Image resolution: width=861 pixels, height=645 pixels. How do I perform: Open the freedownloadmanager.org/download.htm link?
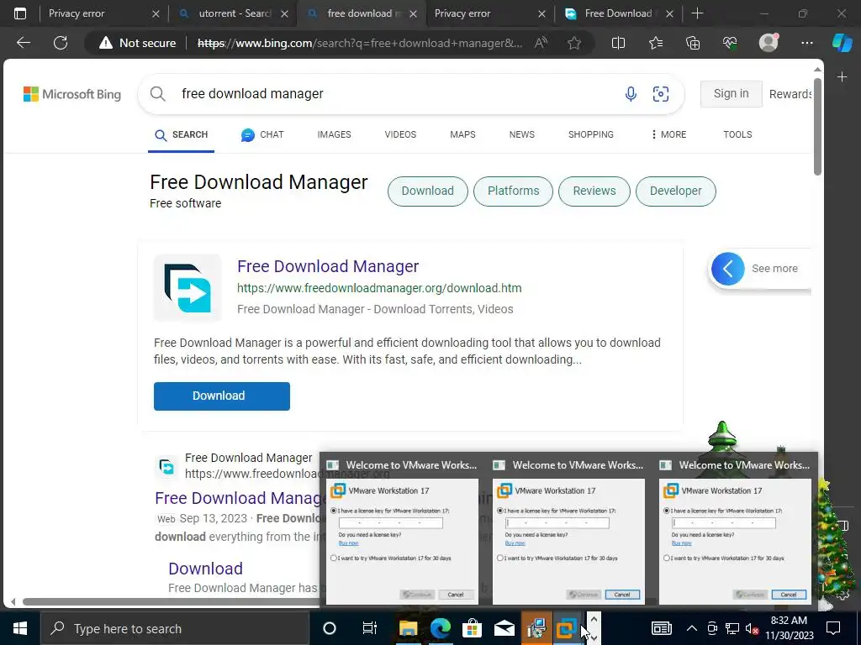[379, 289]
